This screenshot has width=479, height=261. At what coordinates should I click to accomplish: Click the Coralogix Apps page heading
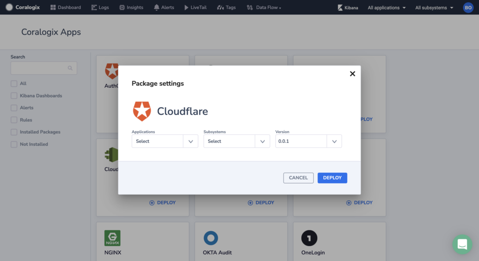pyautogui.click(x=51, y=32)
